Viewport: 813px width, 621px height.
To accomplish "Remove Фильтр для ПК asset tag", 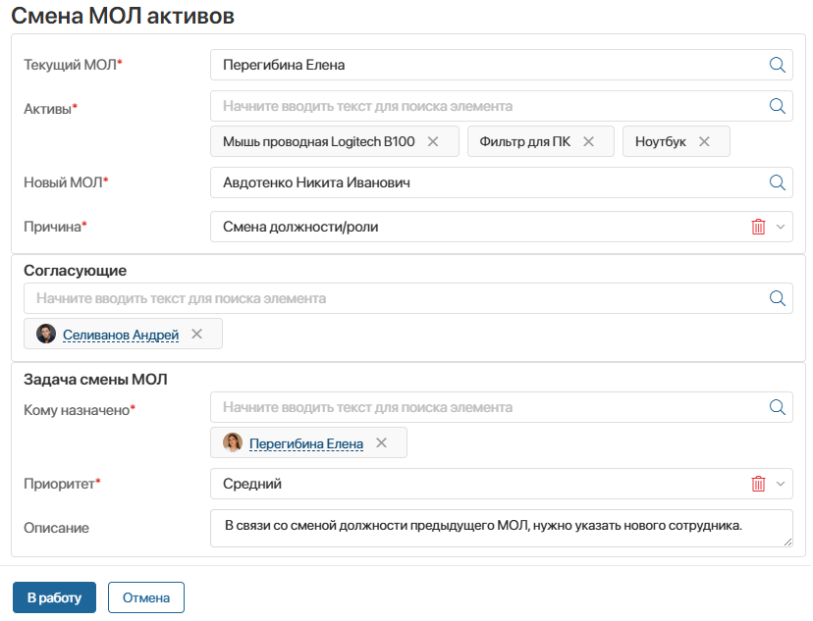I will 588,141.
